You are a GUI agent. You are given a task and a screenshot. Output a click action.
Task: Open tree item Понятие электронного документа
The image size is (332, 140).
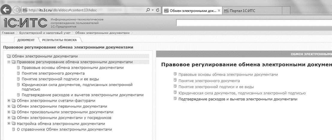(x=53, y=73)
